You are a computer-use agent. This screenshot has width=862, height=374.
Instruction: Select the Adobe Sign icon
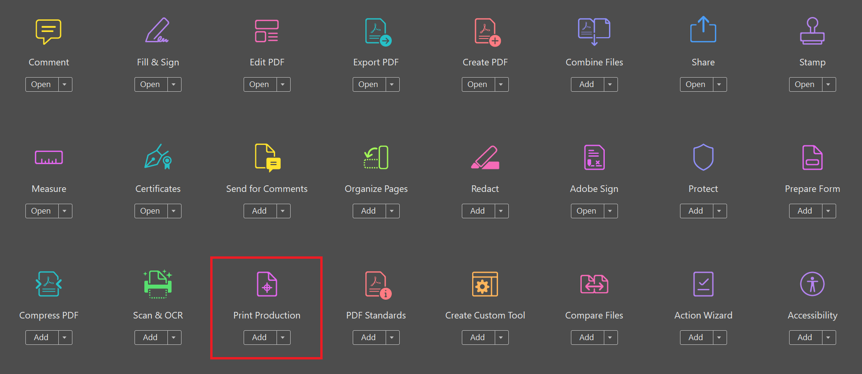[594, 157]
